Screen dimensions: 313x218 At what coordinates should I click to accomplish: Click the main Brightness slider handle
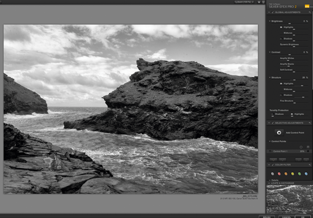(x=290, y=23)
